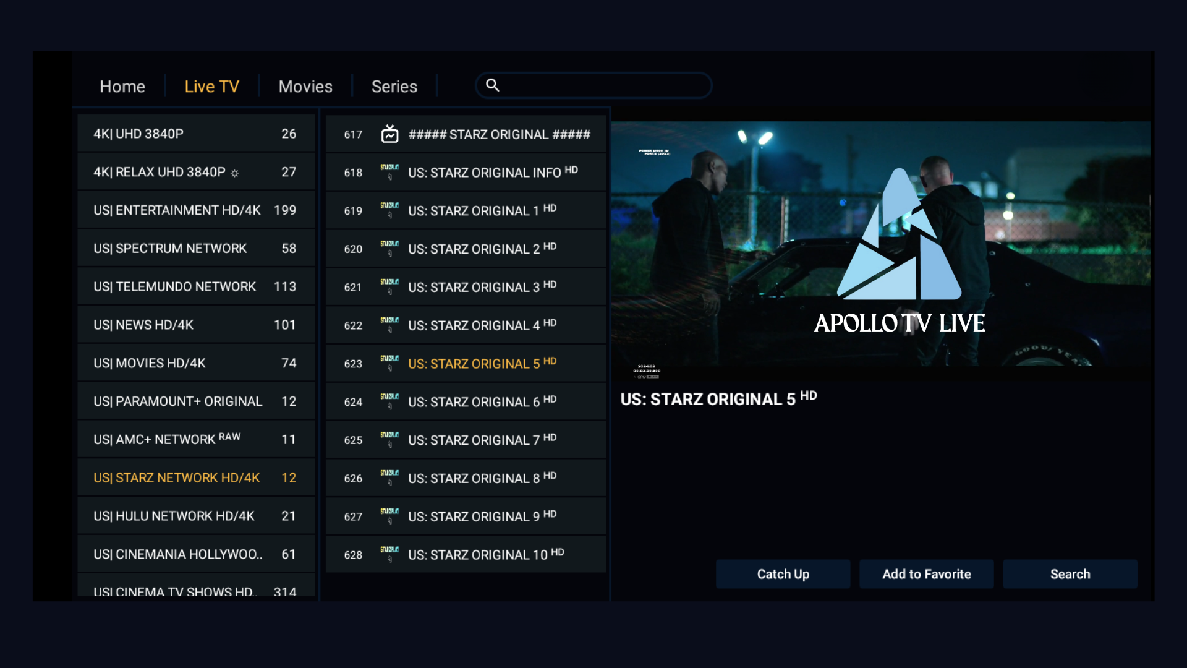The image size is (1187, 668).
Task: Switch to the Movies tab
Action: tap(305, 87)
